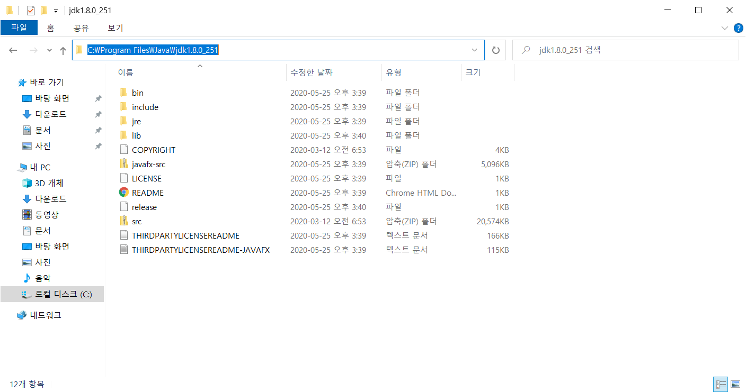The image size is (746, 392).
Task: Switch to details view layout icon
Action: click(721, 384)
